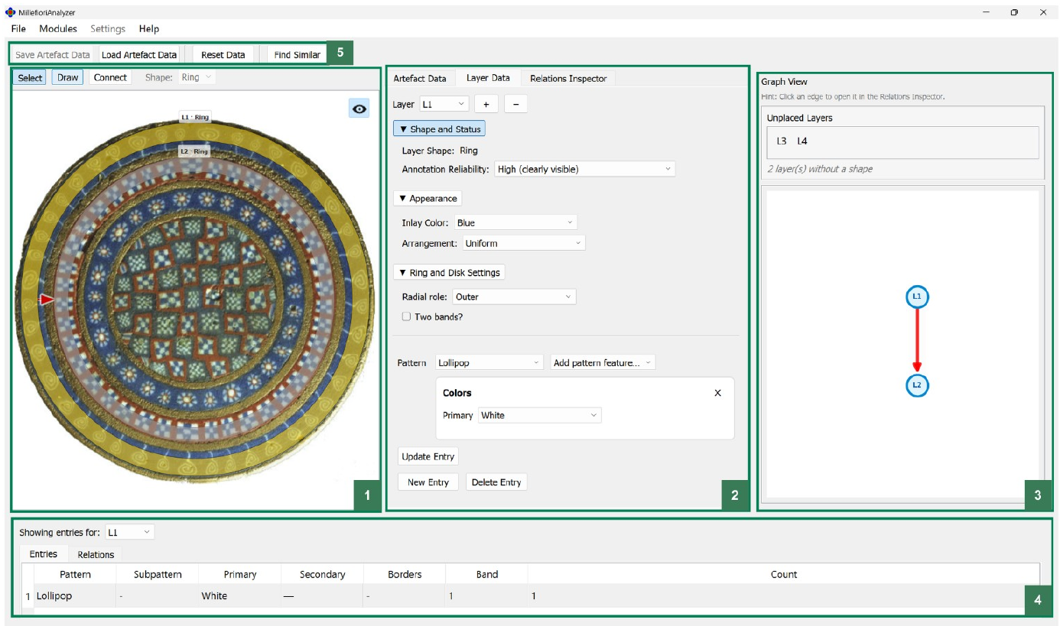Collapse the Shape and Status section

[x=440, y=129]
